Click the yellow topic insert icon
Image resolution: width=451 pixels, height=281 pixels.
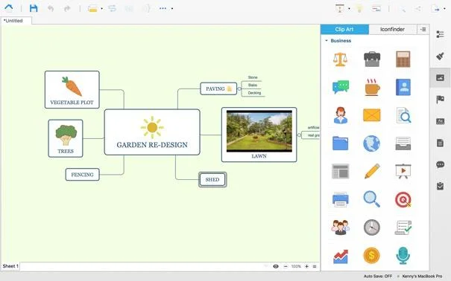(92, 9)
